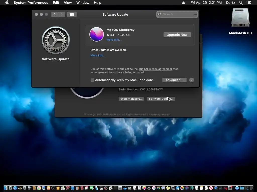
Task: Open Font Book from the Dock
Action: [x=25, y=188]
